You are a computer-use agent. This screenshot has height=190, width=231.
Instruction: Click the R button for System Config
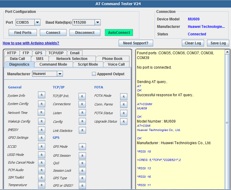(x=42, y=104)
